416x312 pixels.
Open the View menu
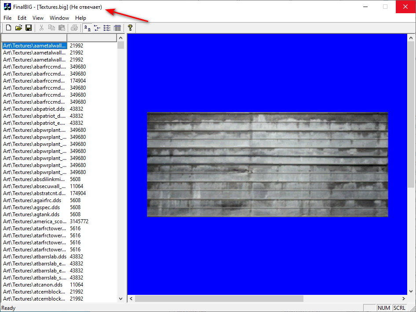(x=38, y=18)
